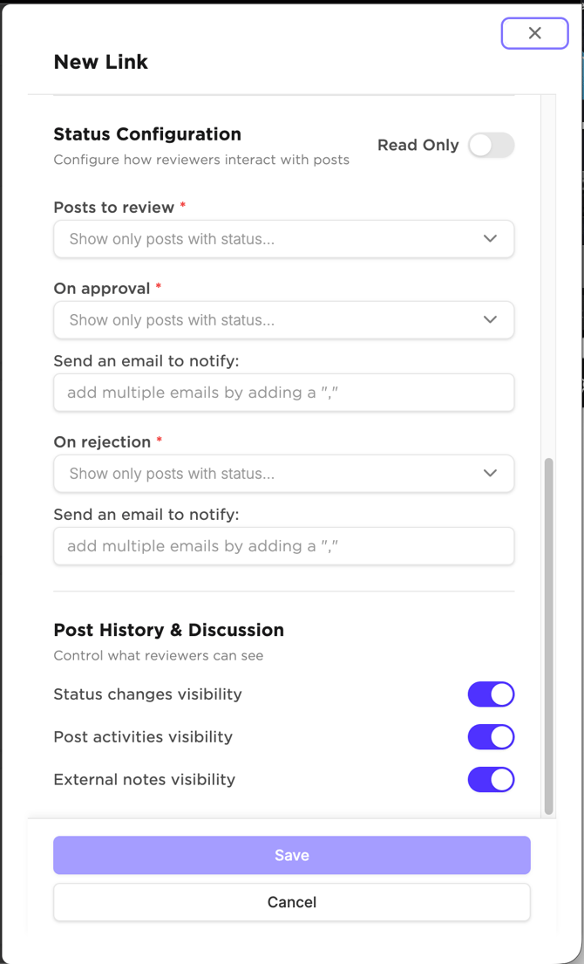Focus the email field under On approval
The height and width of the screenshot is (964, 584).
pos(283,393)
